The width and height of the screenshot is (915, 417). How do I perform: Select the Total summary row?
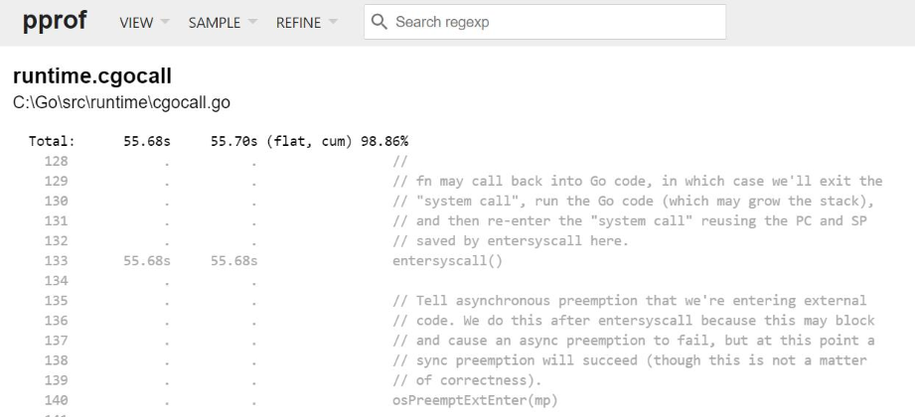click(x=219, y=141)
